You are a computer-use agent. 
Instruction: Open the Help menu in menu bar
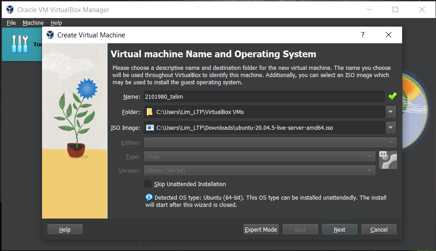pos(56,23)
